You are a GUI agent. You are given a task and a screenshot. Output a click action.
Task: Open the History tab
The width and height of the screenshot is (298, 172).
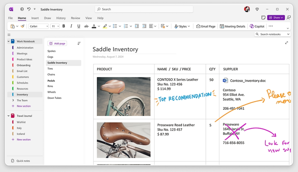pos(61,18)
